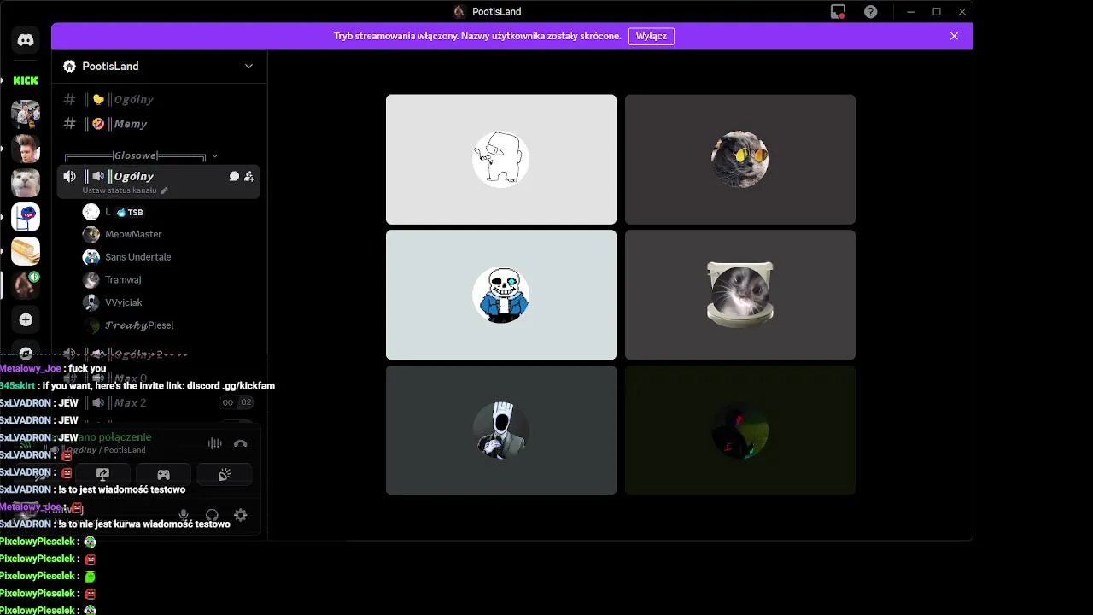This screenshot has height=615, width=1093.
Task: Select the Ogólny voice channel
Action: pyautogui.click(x=159, y=180)
